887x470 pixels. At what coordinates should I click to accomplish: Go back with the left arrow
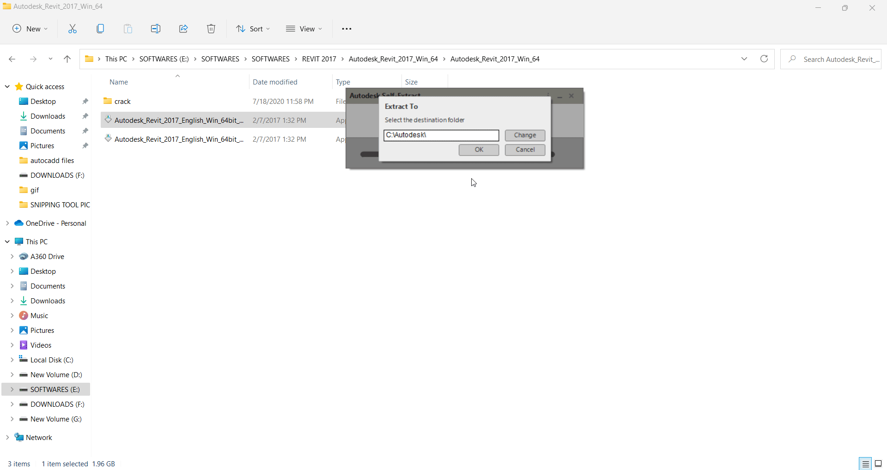12,59
